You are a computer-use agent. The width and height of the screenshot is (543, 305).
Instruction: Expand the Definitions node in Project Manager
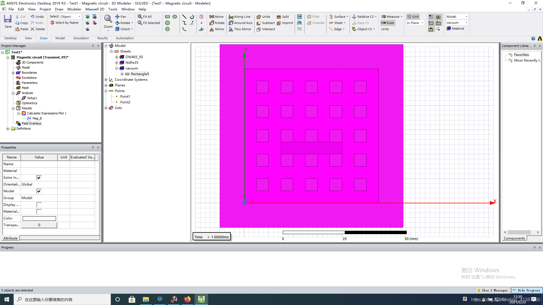tap(8, 129)
